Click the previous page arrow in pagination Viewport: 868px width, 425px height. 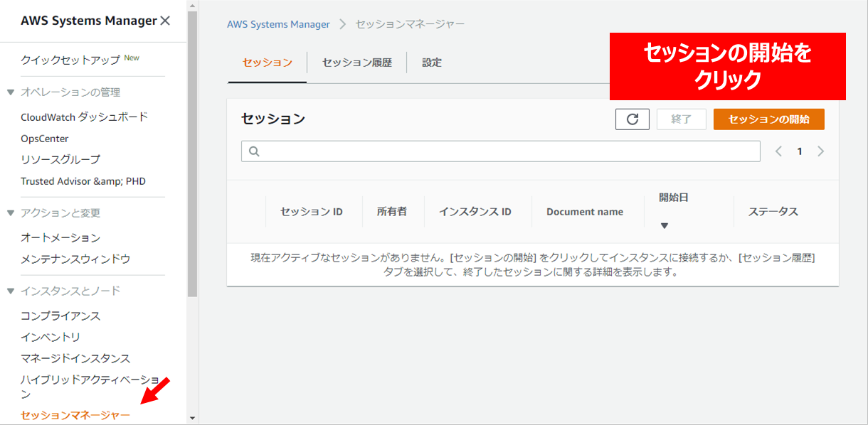click(x=778, y=151)
